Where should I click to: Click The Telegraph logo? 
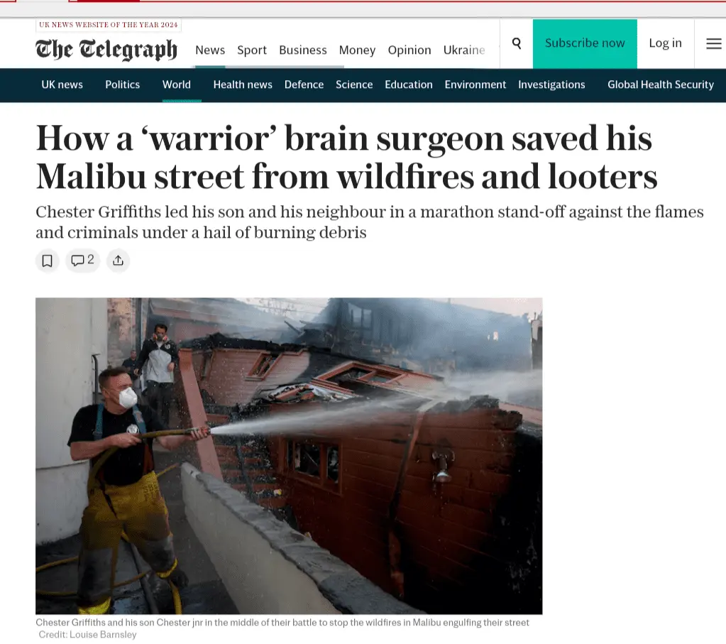(106, 50)
